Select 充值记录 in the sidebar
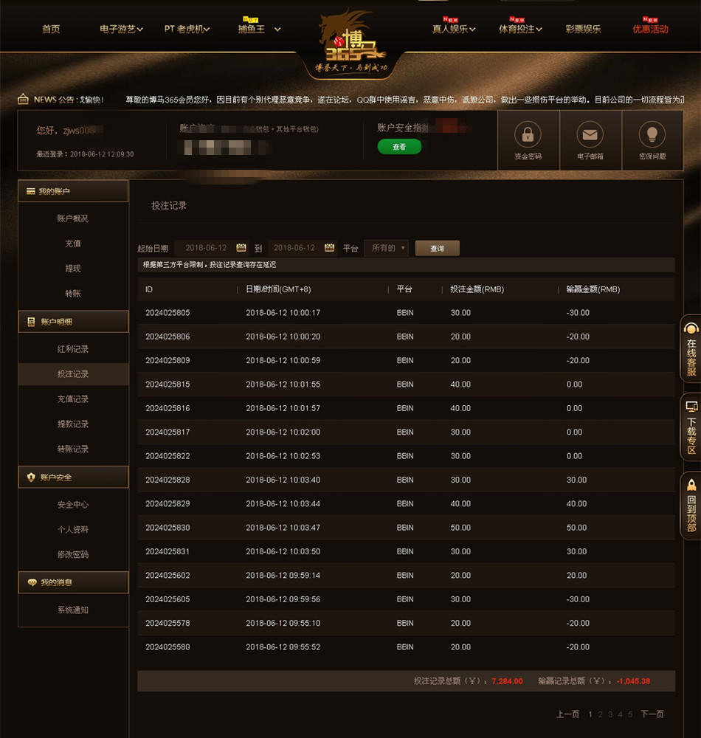The height and width of the screenshot is (738, 701). click(x=73, y=399)
